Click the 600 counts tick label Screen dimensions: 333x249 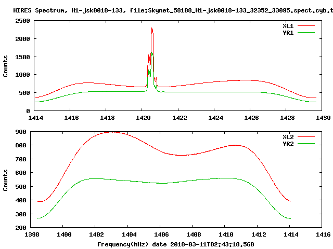[x=21, y=173]
